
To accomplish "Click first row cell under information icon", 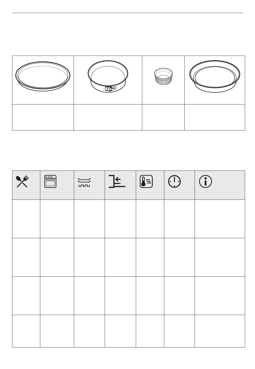I will pyautogui.click(x=220, y=219).
